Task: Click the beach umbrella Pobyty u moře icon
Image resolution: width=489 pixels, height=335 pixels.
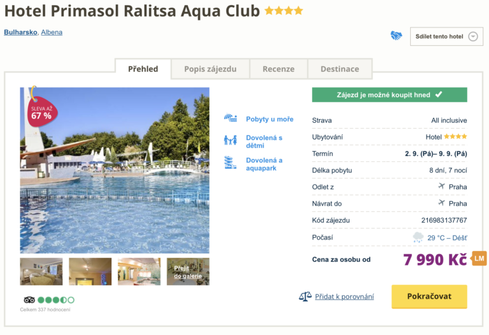Action: click(230, 118)
